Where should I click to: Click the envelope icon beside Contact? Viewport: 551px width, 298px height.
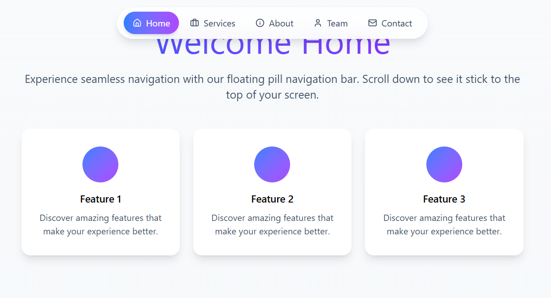373,23
